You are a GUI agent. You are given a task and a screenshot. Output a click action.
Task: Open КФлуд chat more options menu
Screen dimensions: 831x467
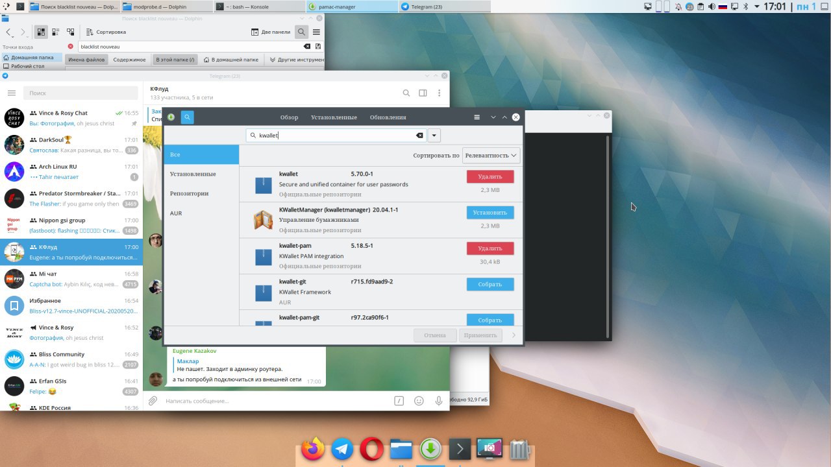(439, 93)
